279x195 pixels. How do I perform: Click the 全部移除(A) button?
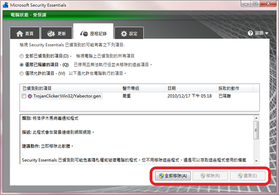tap(173, 176)
